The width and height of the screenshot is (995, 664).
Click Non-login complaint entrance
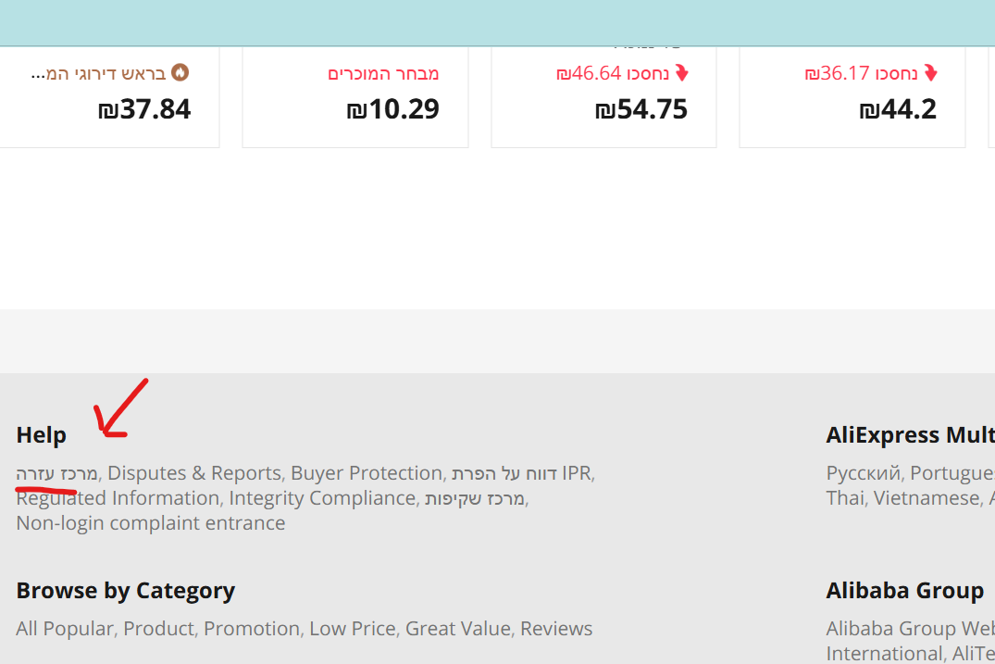[x=150, y=523]
